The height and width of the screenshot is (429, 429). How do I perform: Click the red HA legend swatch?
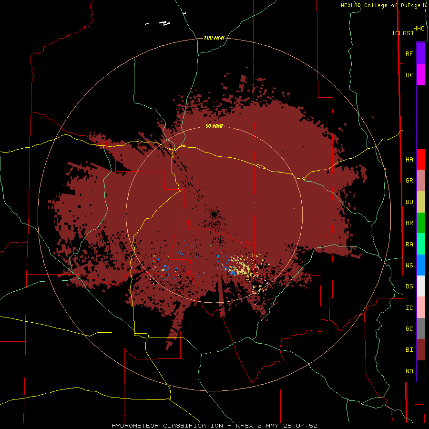coord(421,159)
